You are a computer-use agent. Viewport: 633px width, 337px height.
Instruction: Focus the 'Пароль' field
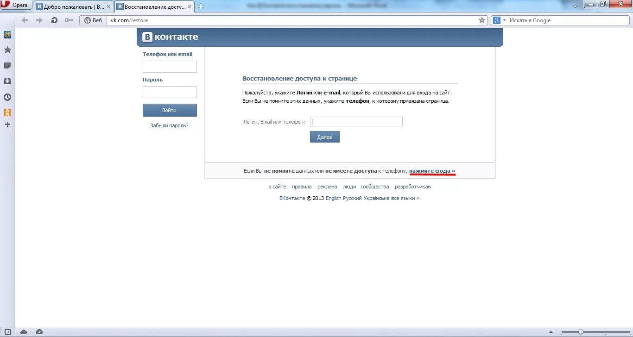(x=170, y=92)
